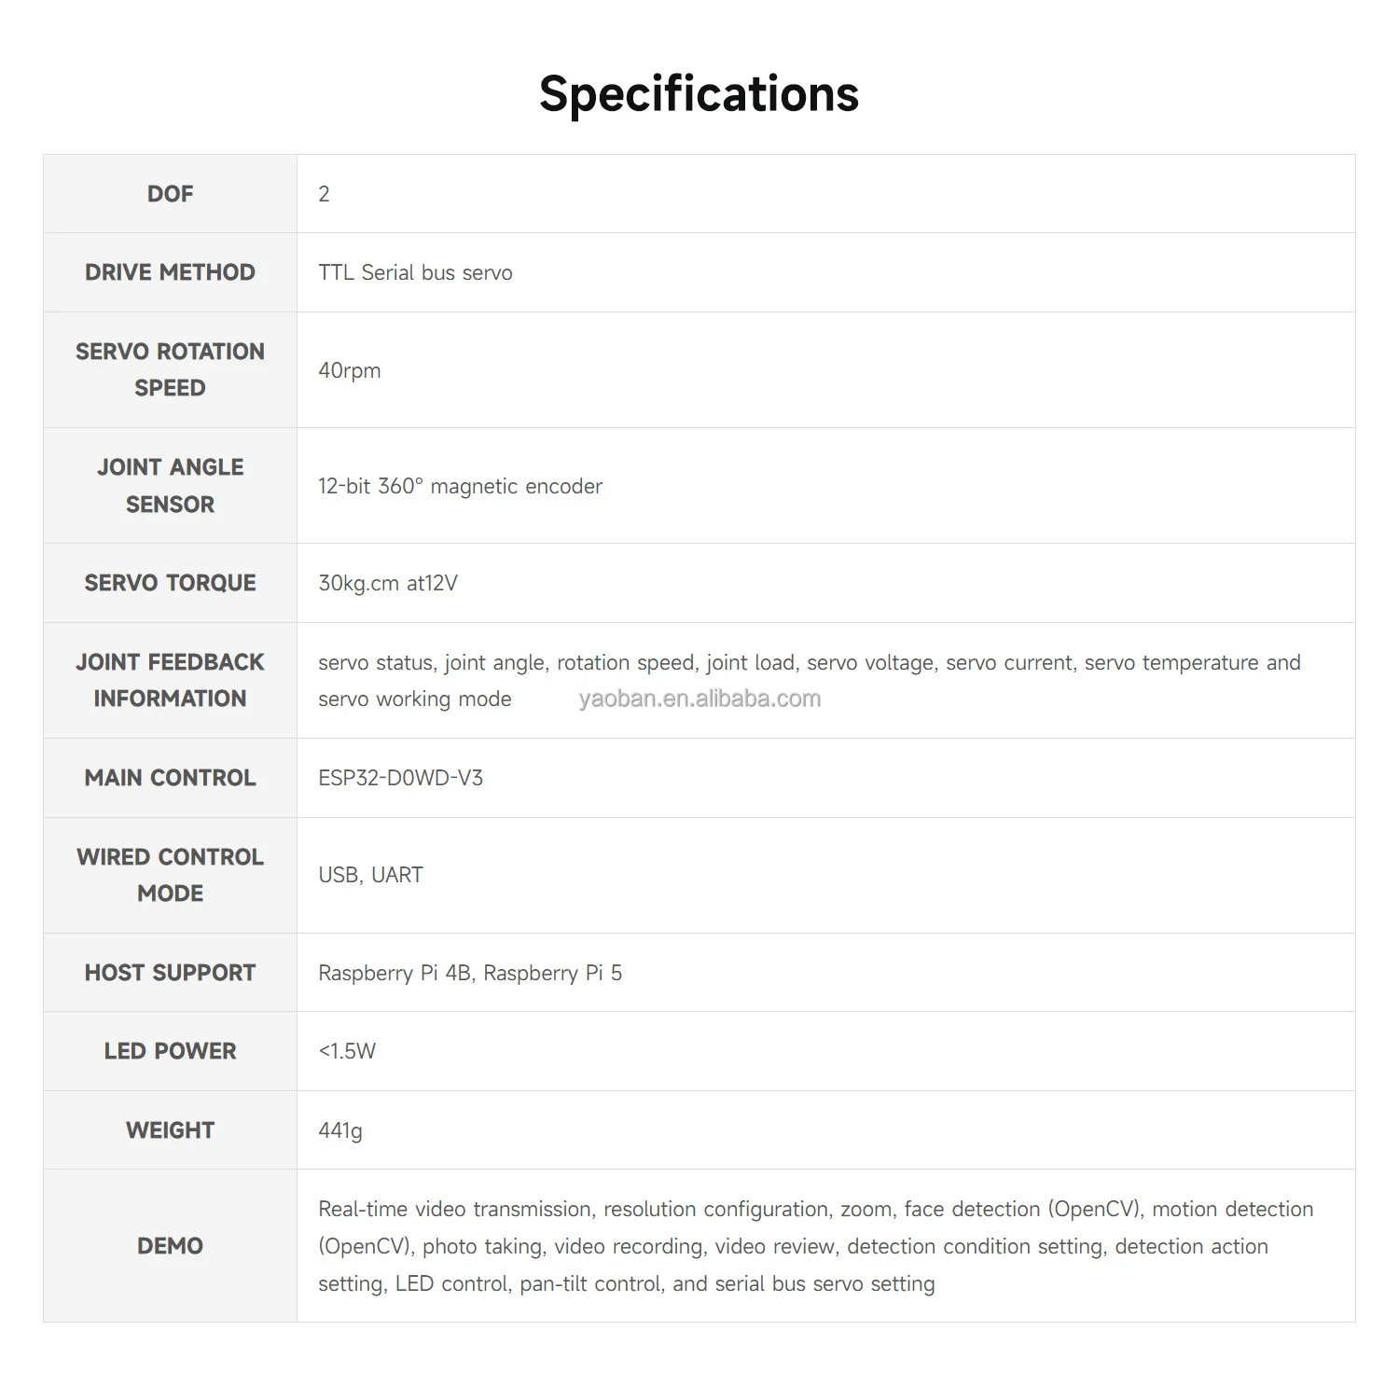Click the JOINT ANGLE SENSOR label
The width and height of the screenshot is (1399, 1399).
170,485
